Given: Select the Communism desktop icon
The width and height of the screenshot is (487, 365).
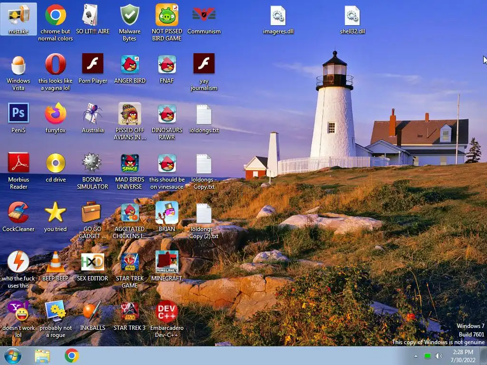Looking at the screenshot, I should click(x=204, y=19).
